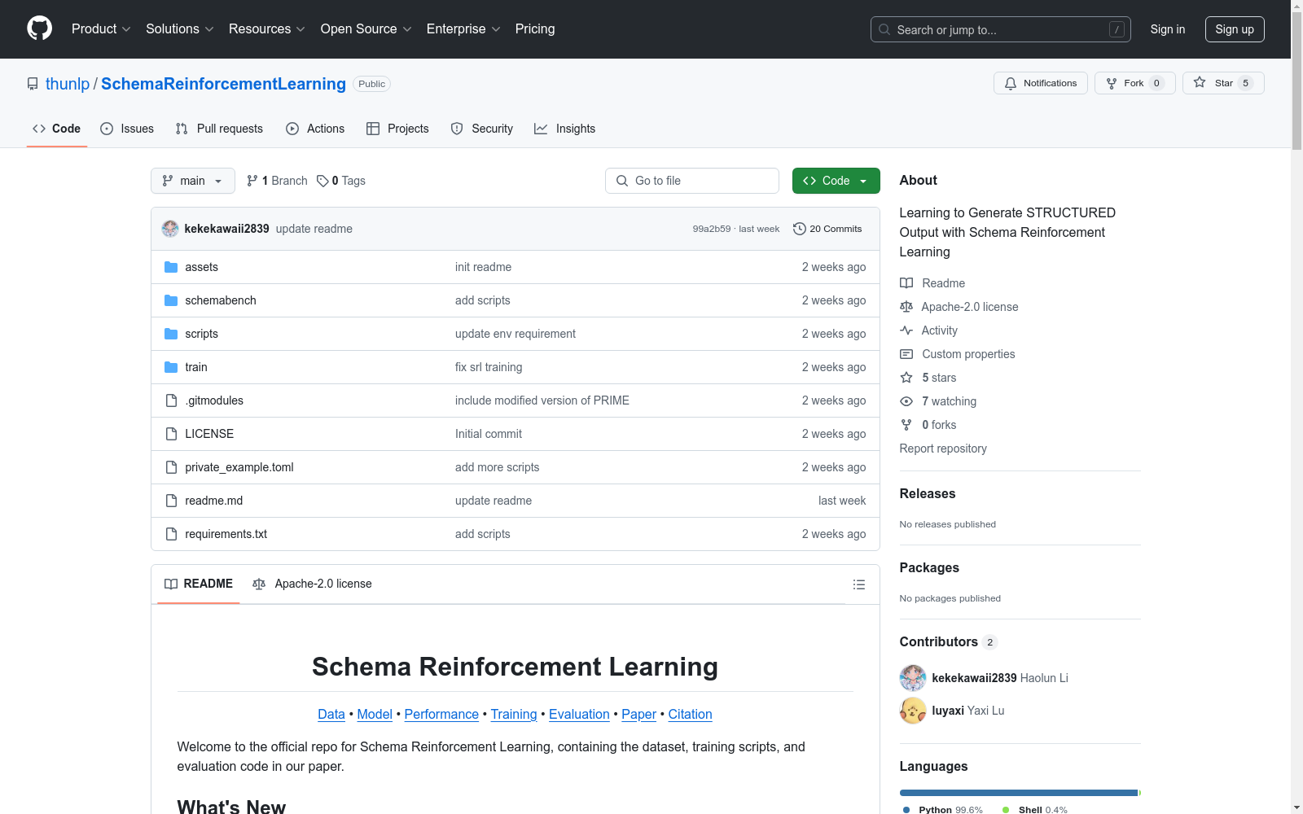Open the Pricing link
1303x814 pixels.
[535, 29]
